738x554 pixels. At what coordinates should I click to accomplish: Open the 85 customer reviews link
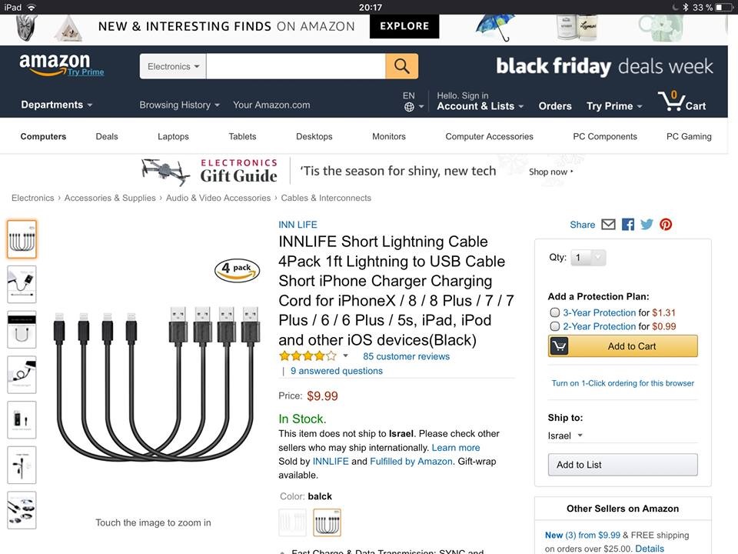(406, 356)
